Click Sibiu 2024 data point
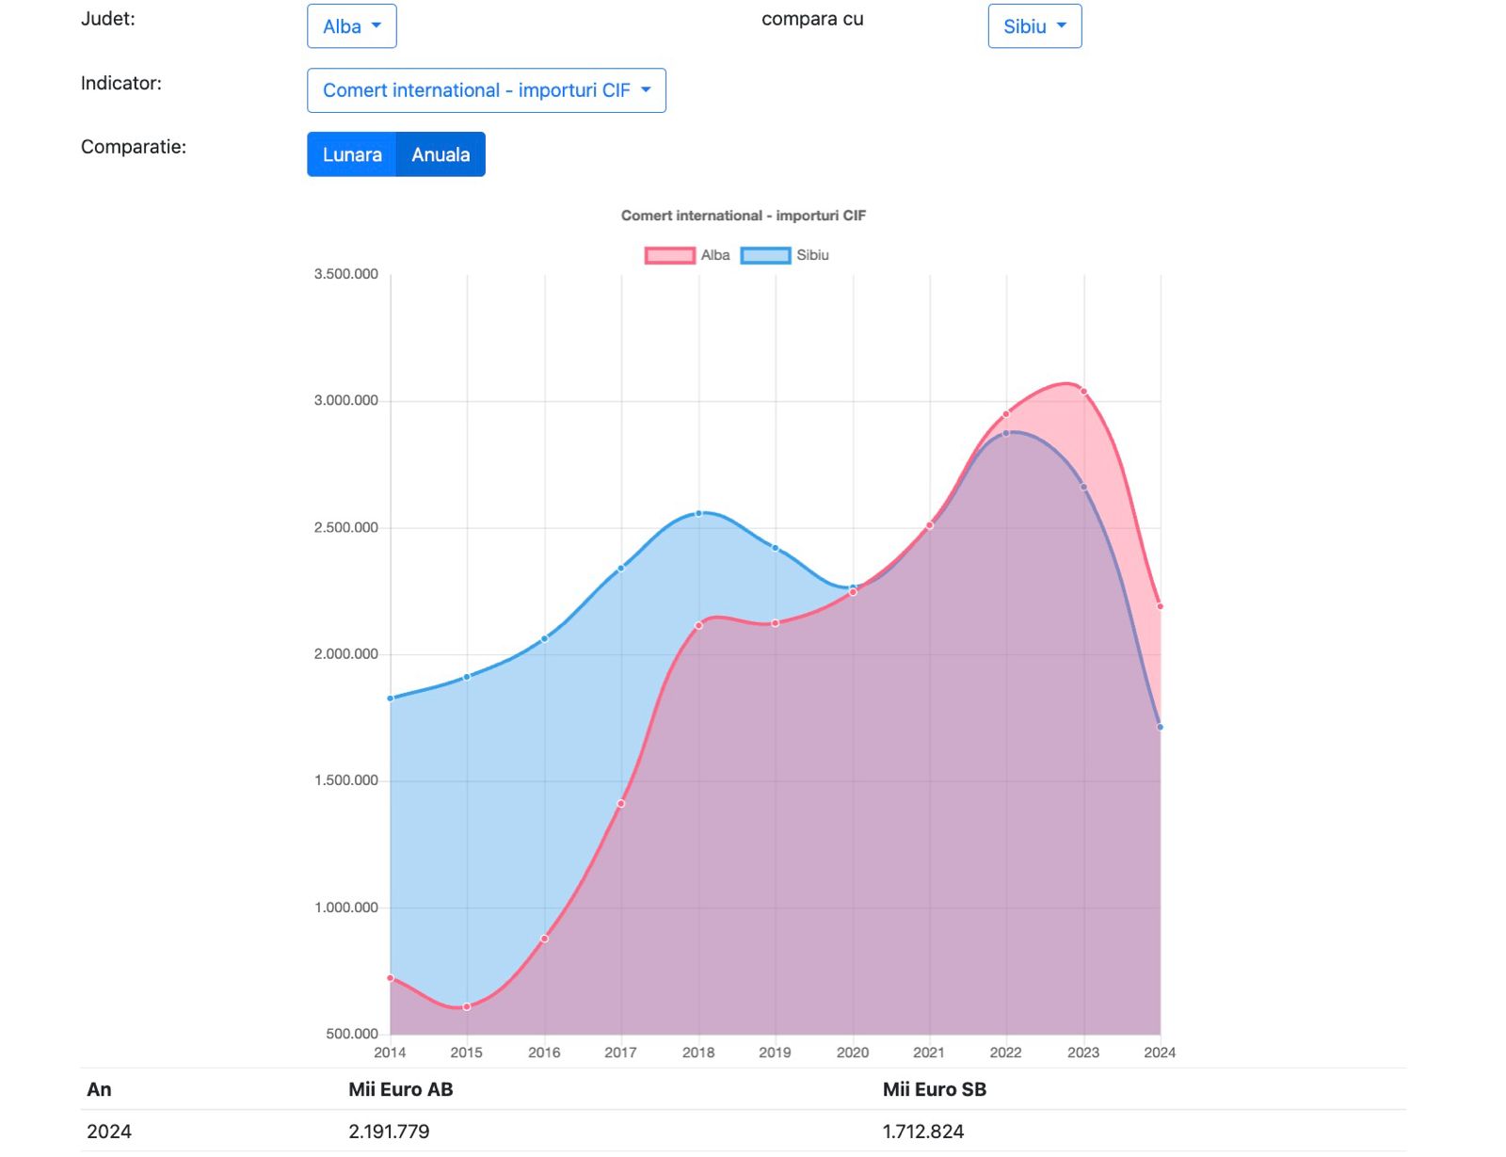 coord(1160,727)
